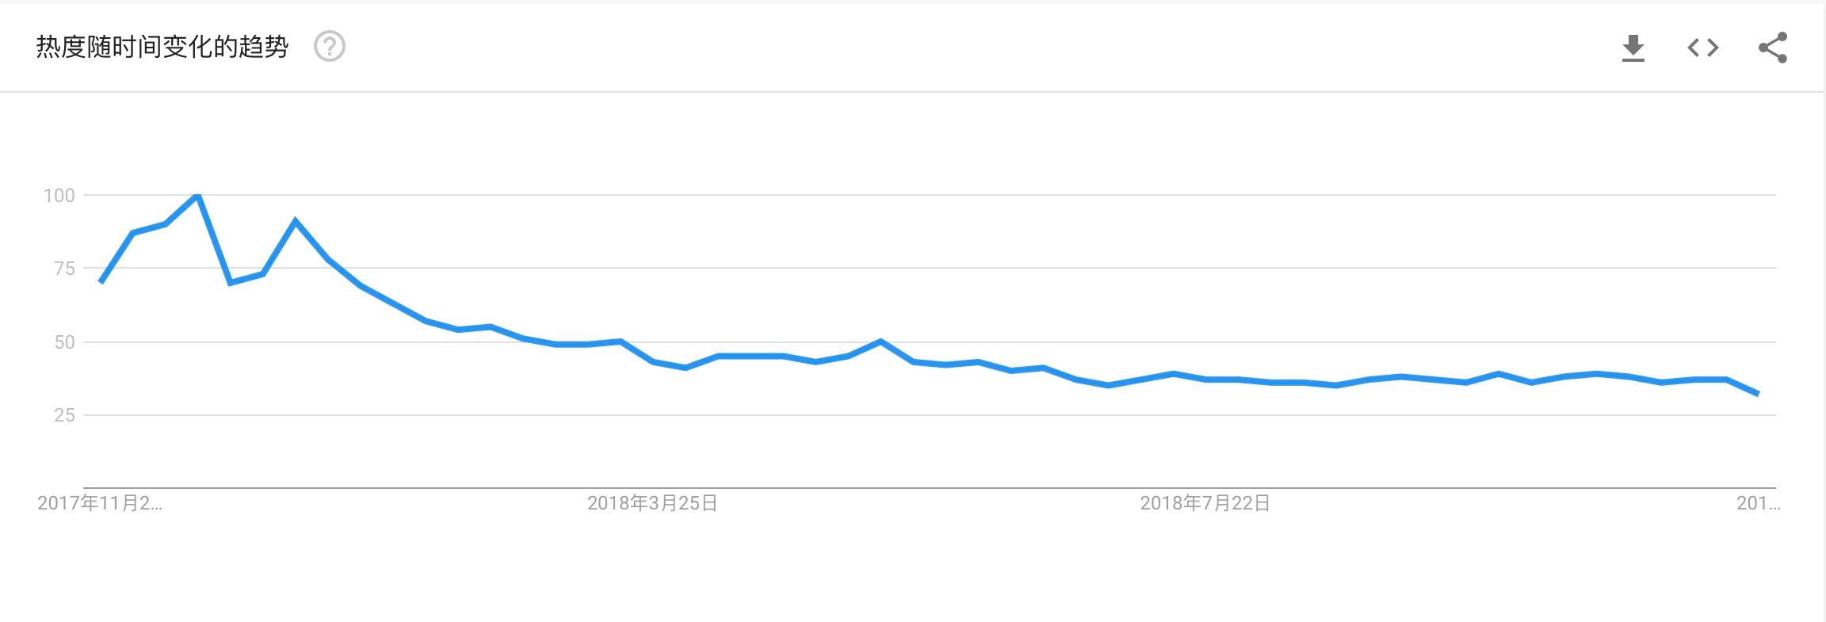1826x622 pixels.
Task: Click the line's highest peak at 100
Action: click(197, 195)
